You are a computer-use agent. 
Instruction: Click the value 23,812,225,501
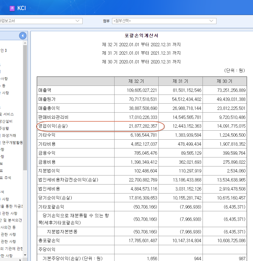pos(231,108)
